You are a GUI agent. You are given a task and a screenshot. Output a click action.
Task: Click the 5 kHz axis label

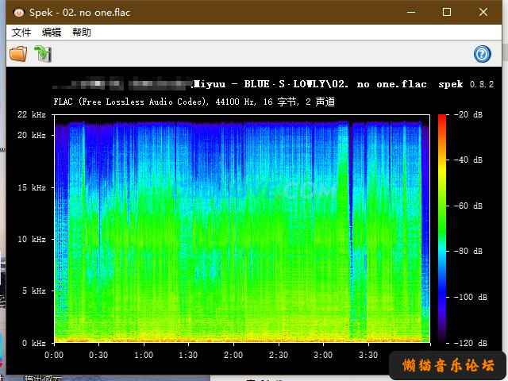[x=34, y=291]
